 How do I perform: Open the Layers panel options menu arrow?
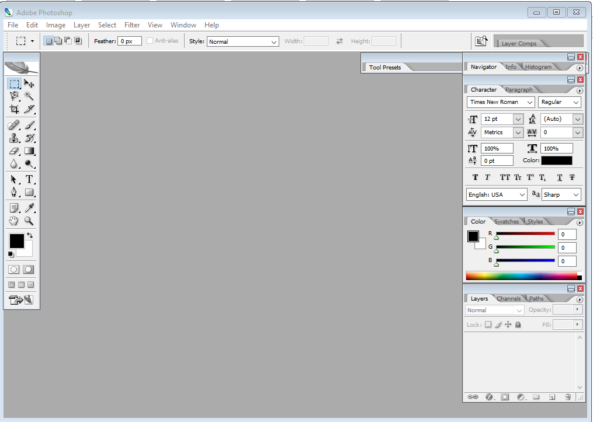(580, 299)
